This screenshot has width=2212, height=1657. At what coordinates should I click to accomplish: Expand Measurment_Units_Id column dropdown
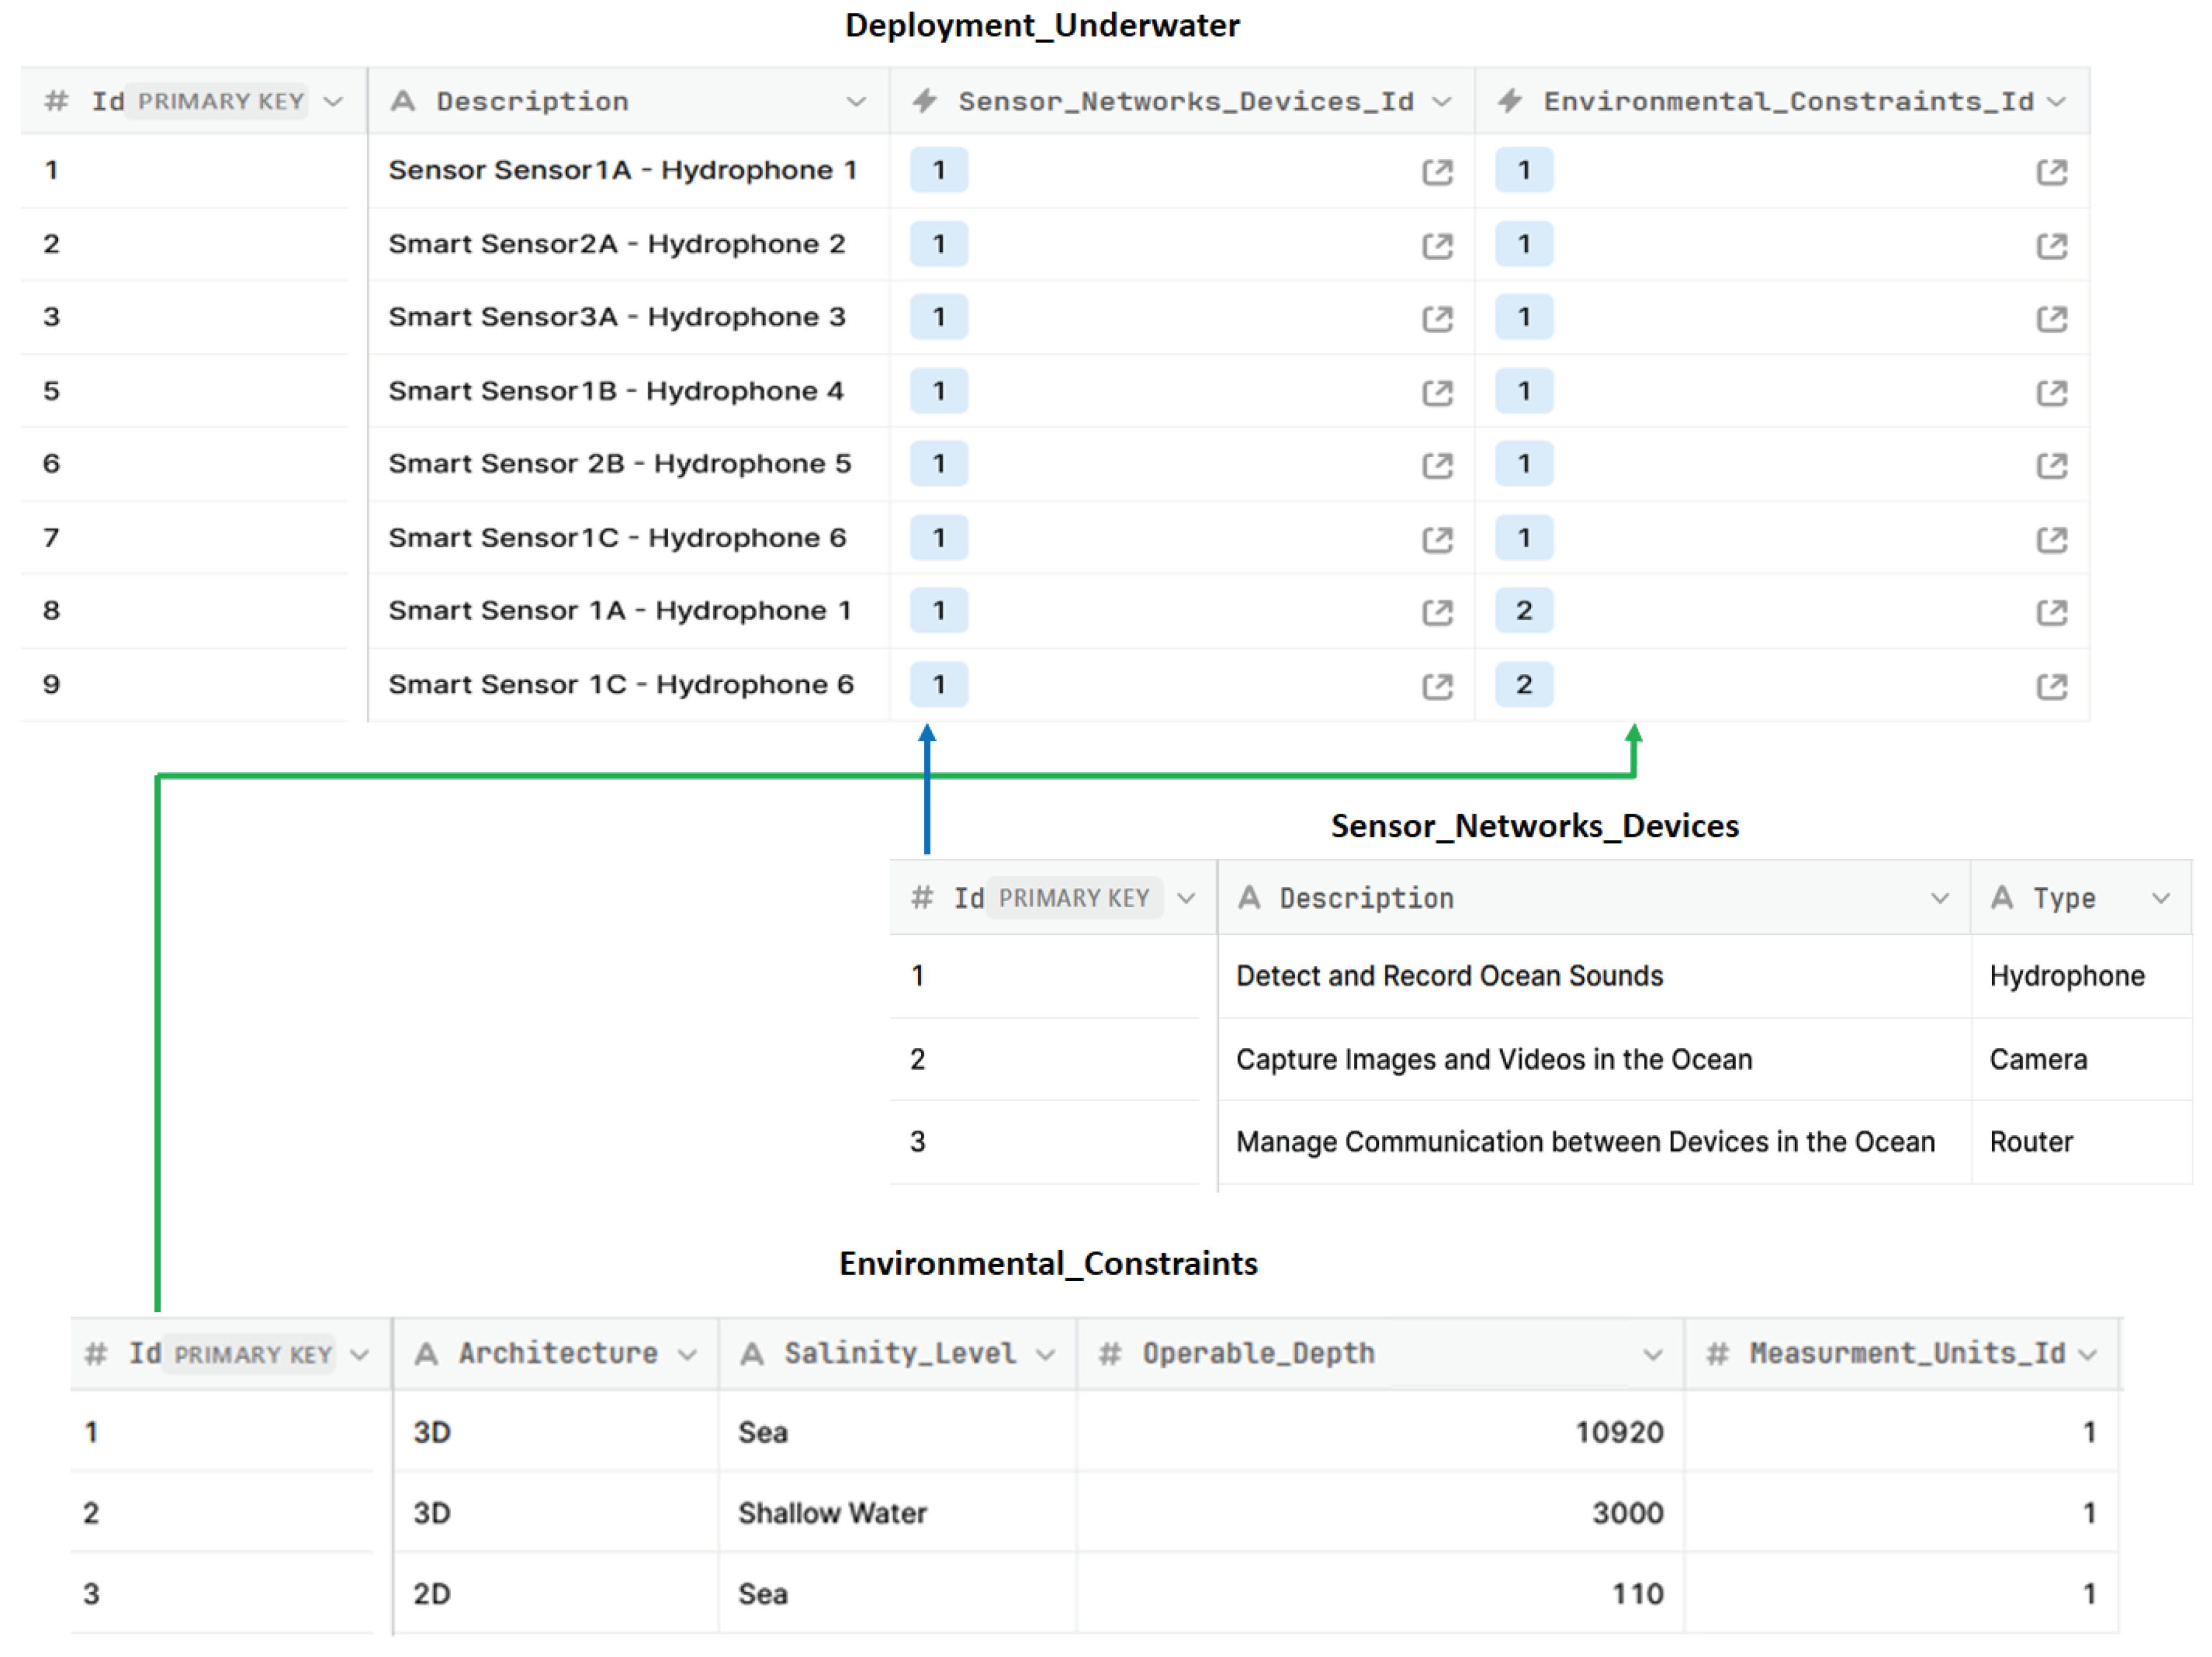tap(2087, 1355)
